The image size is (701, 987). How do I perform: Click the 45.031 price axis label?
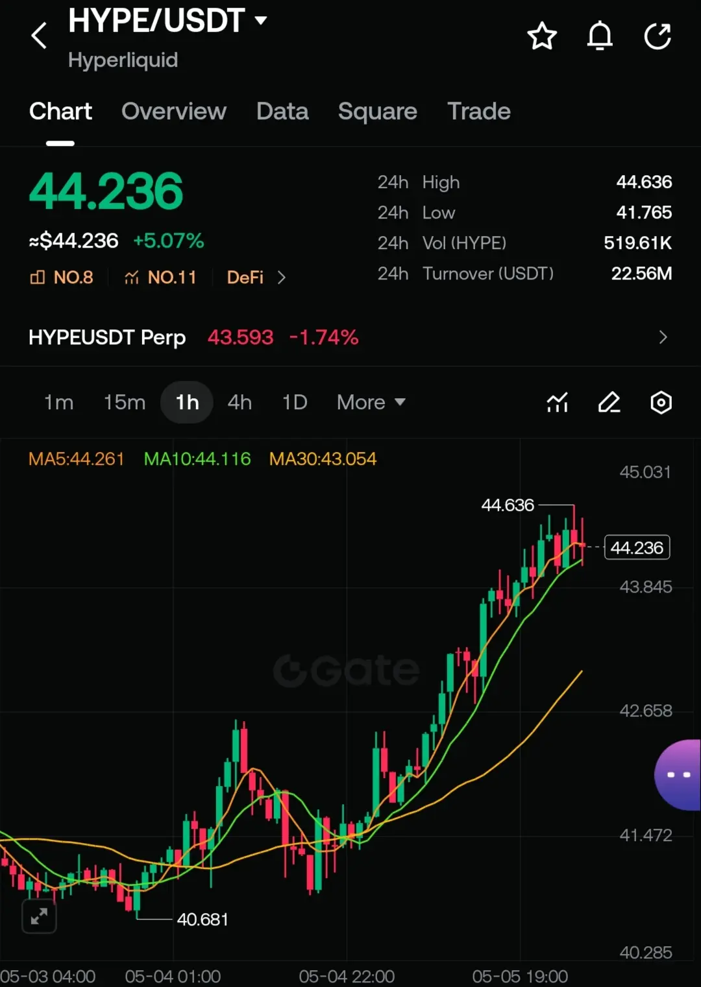click(x=645, y=472)
